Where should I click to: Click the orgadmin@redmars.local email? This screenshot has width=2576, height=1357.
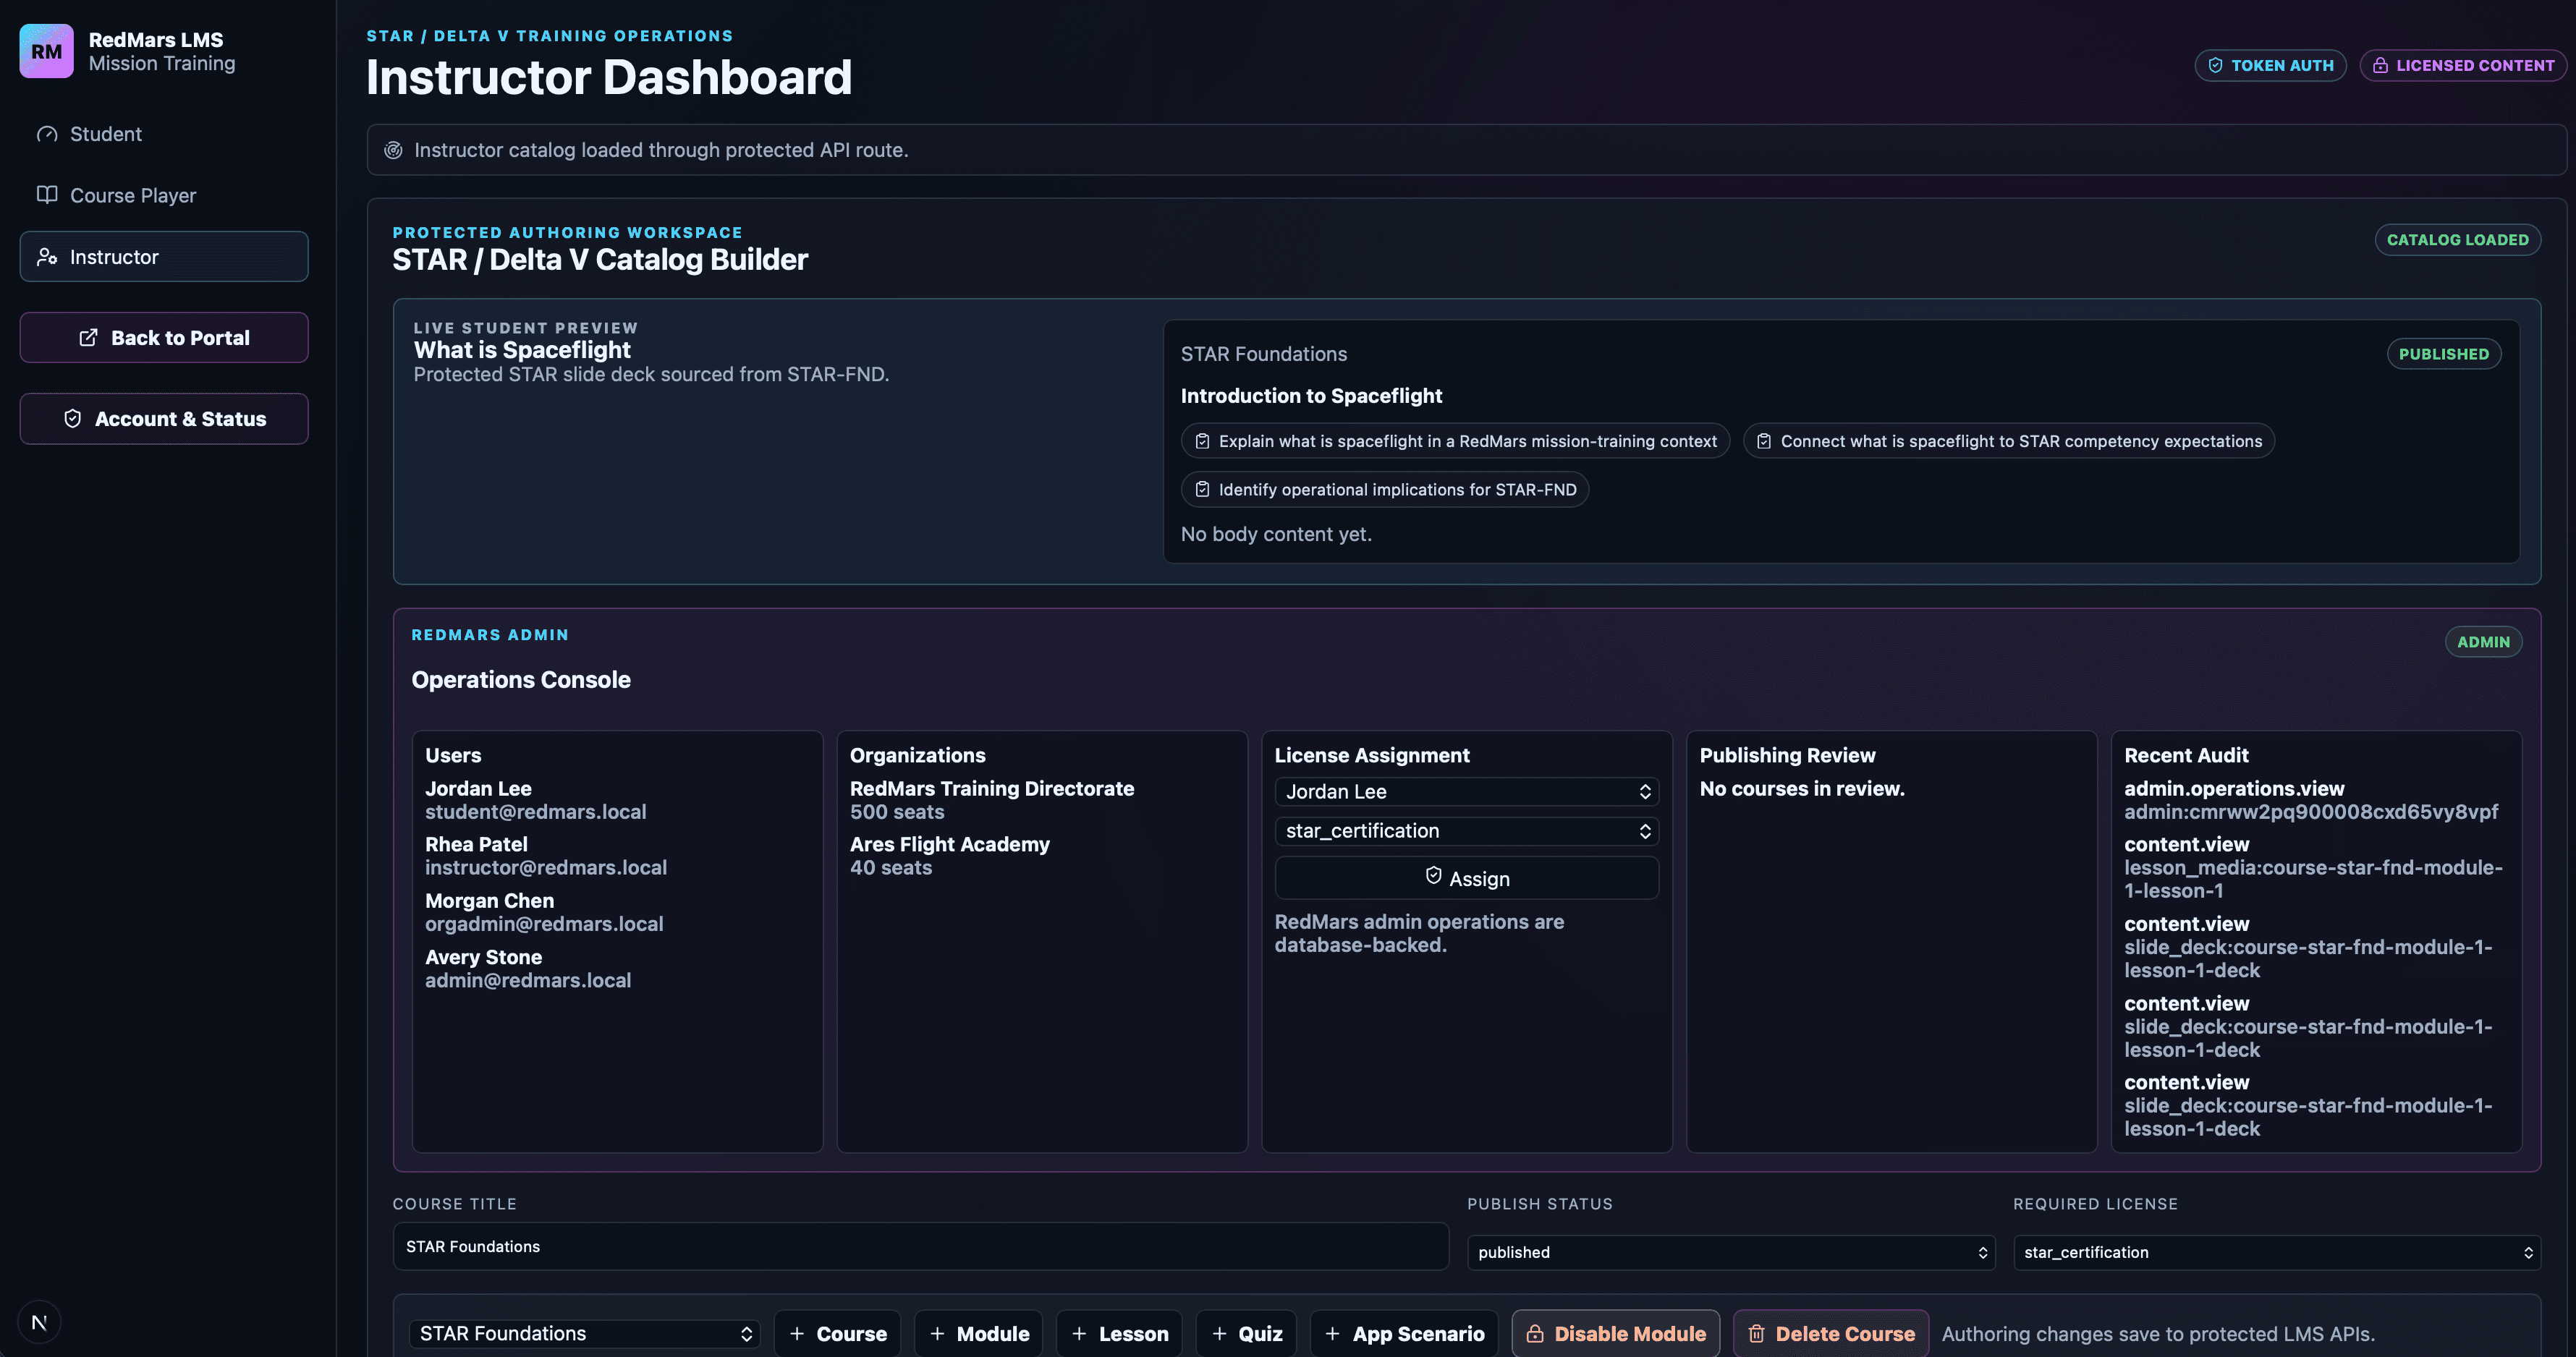click(544, 924)
